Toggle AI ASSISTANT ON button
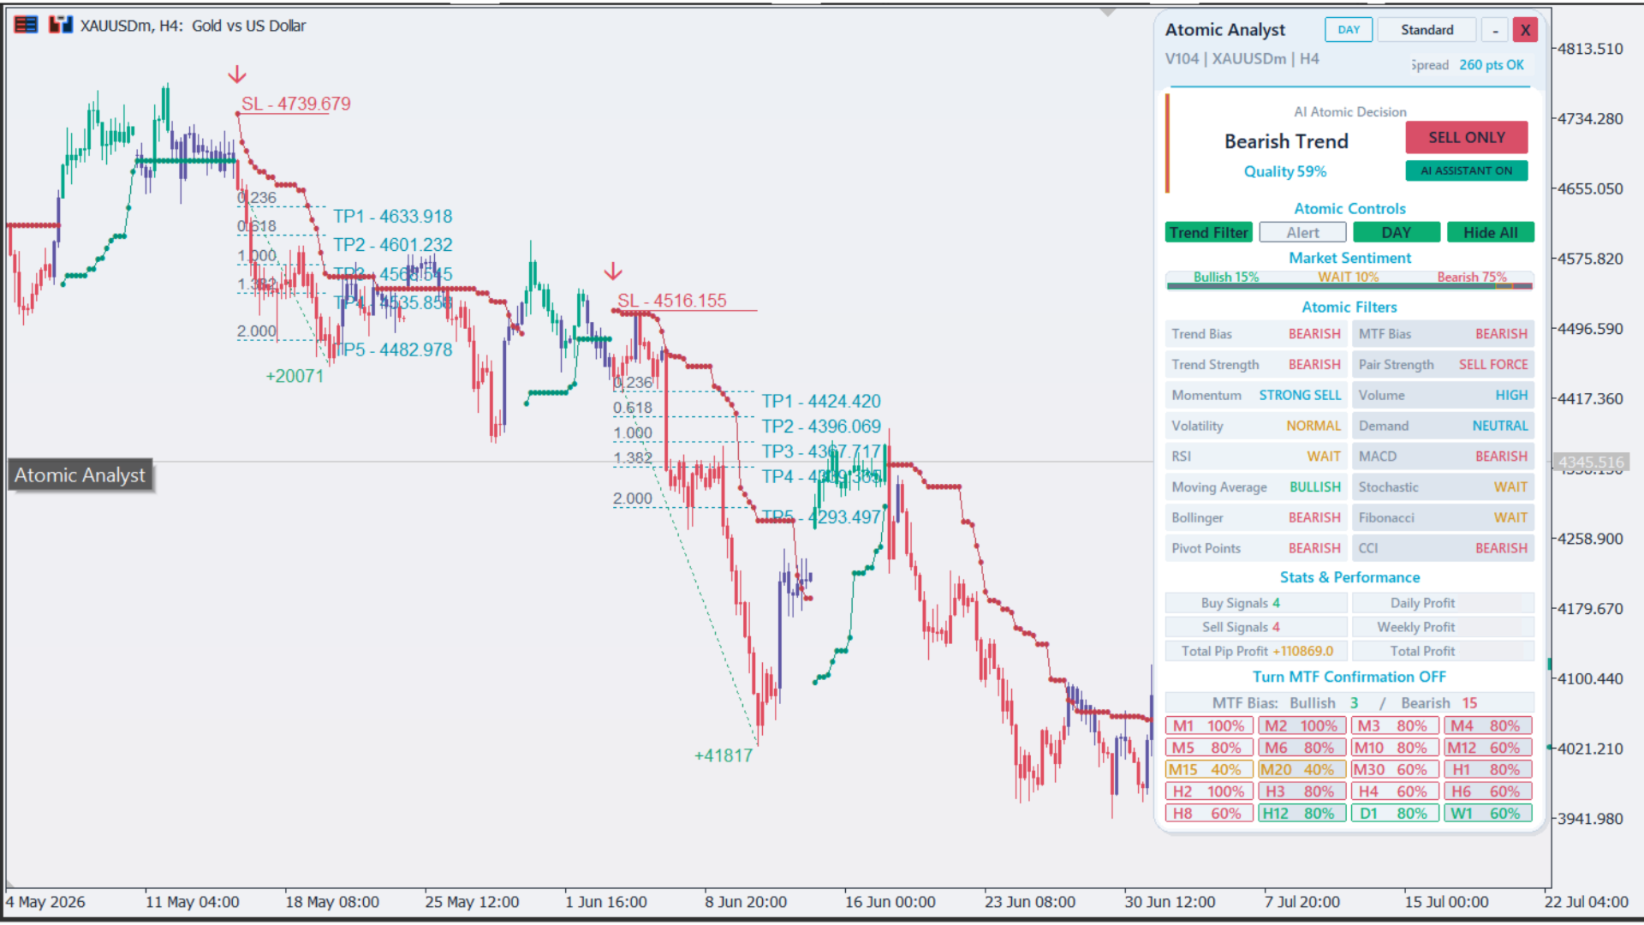Image resolution: width=1644 pixels, height=925 pixels. pos(1467,170)
